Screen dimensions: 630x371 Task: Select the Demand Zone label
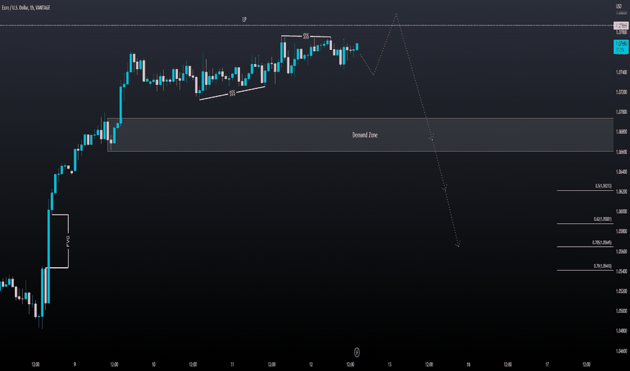pyautogui.click(x=365, y=135)
